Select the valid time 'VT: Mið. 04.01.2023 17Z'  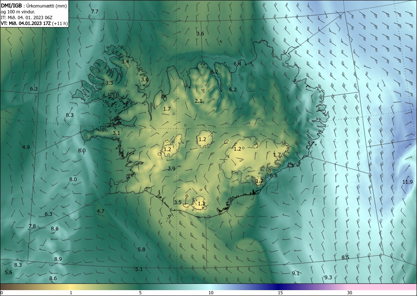[x=26, y=23]
